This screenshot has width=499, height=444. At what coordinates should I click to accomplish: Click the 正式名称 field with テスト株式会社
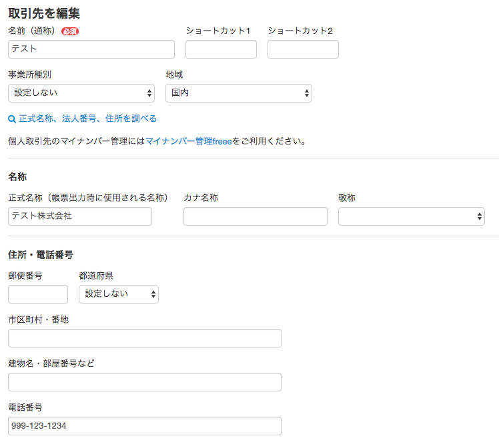coord(80,216)
